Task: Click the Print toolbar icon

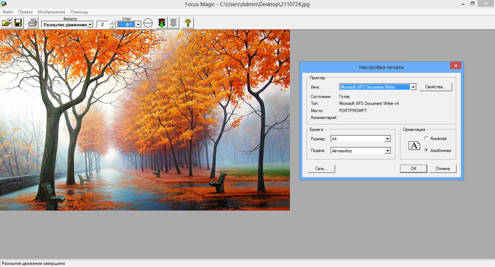Action: pyautogui.click(x=33, y=23)
